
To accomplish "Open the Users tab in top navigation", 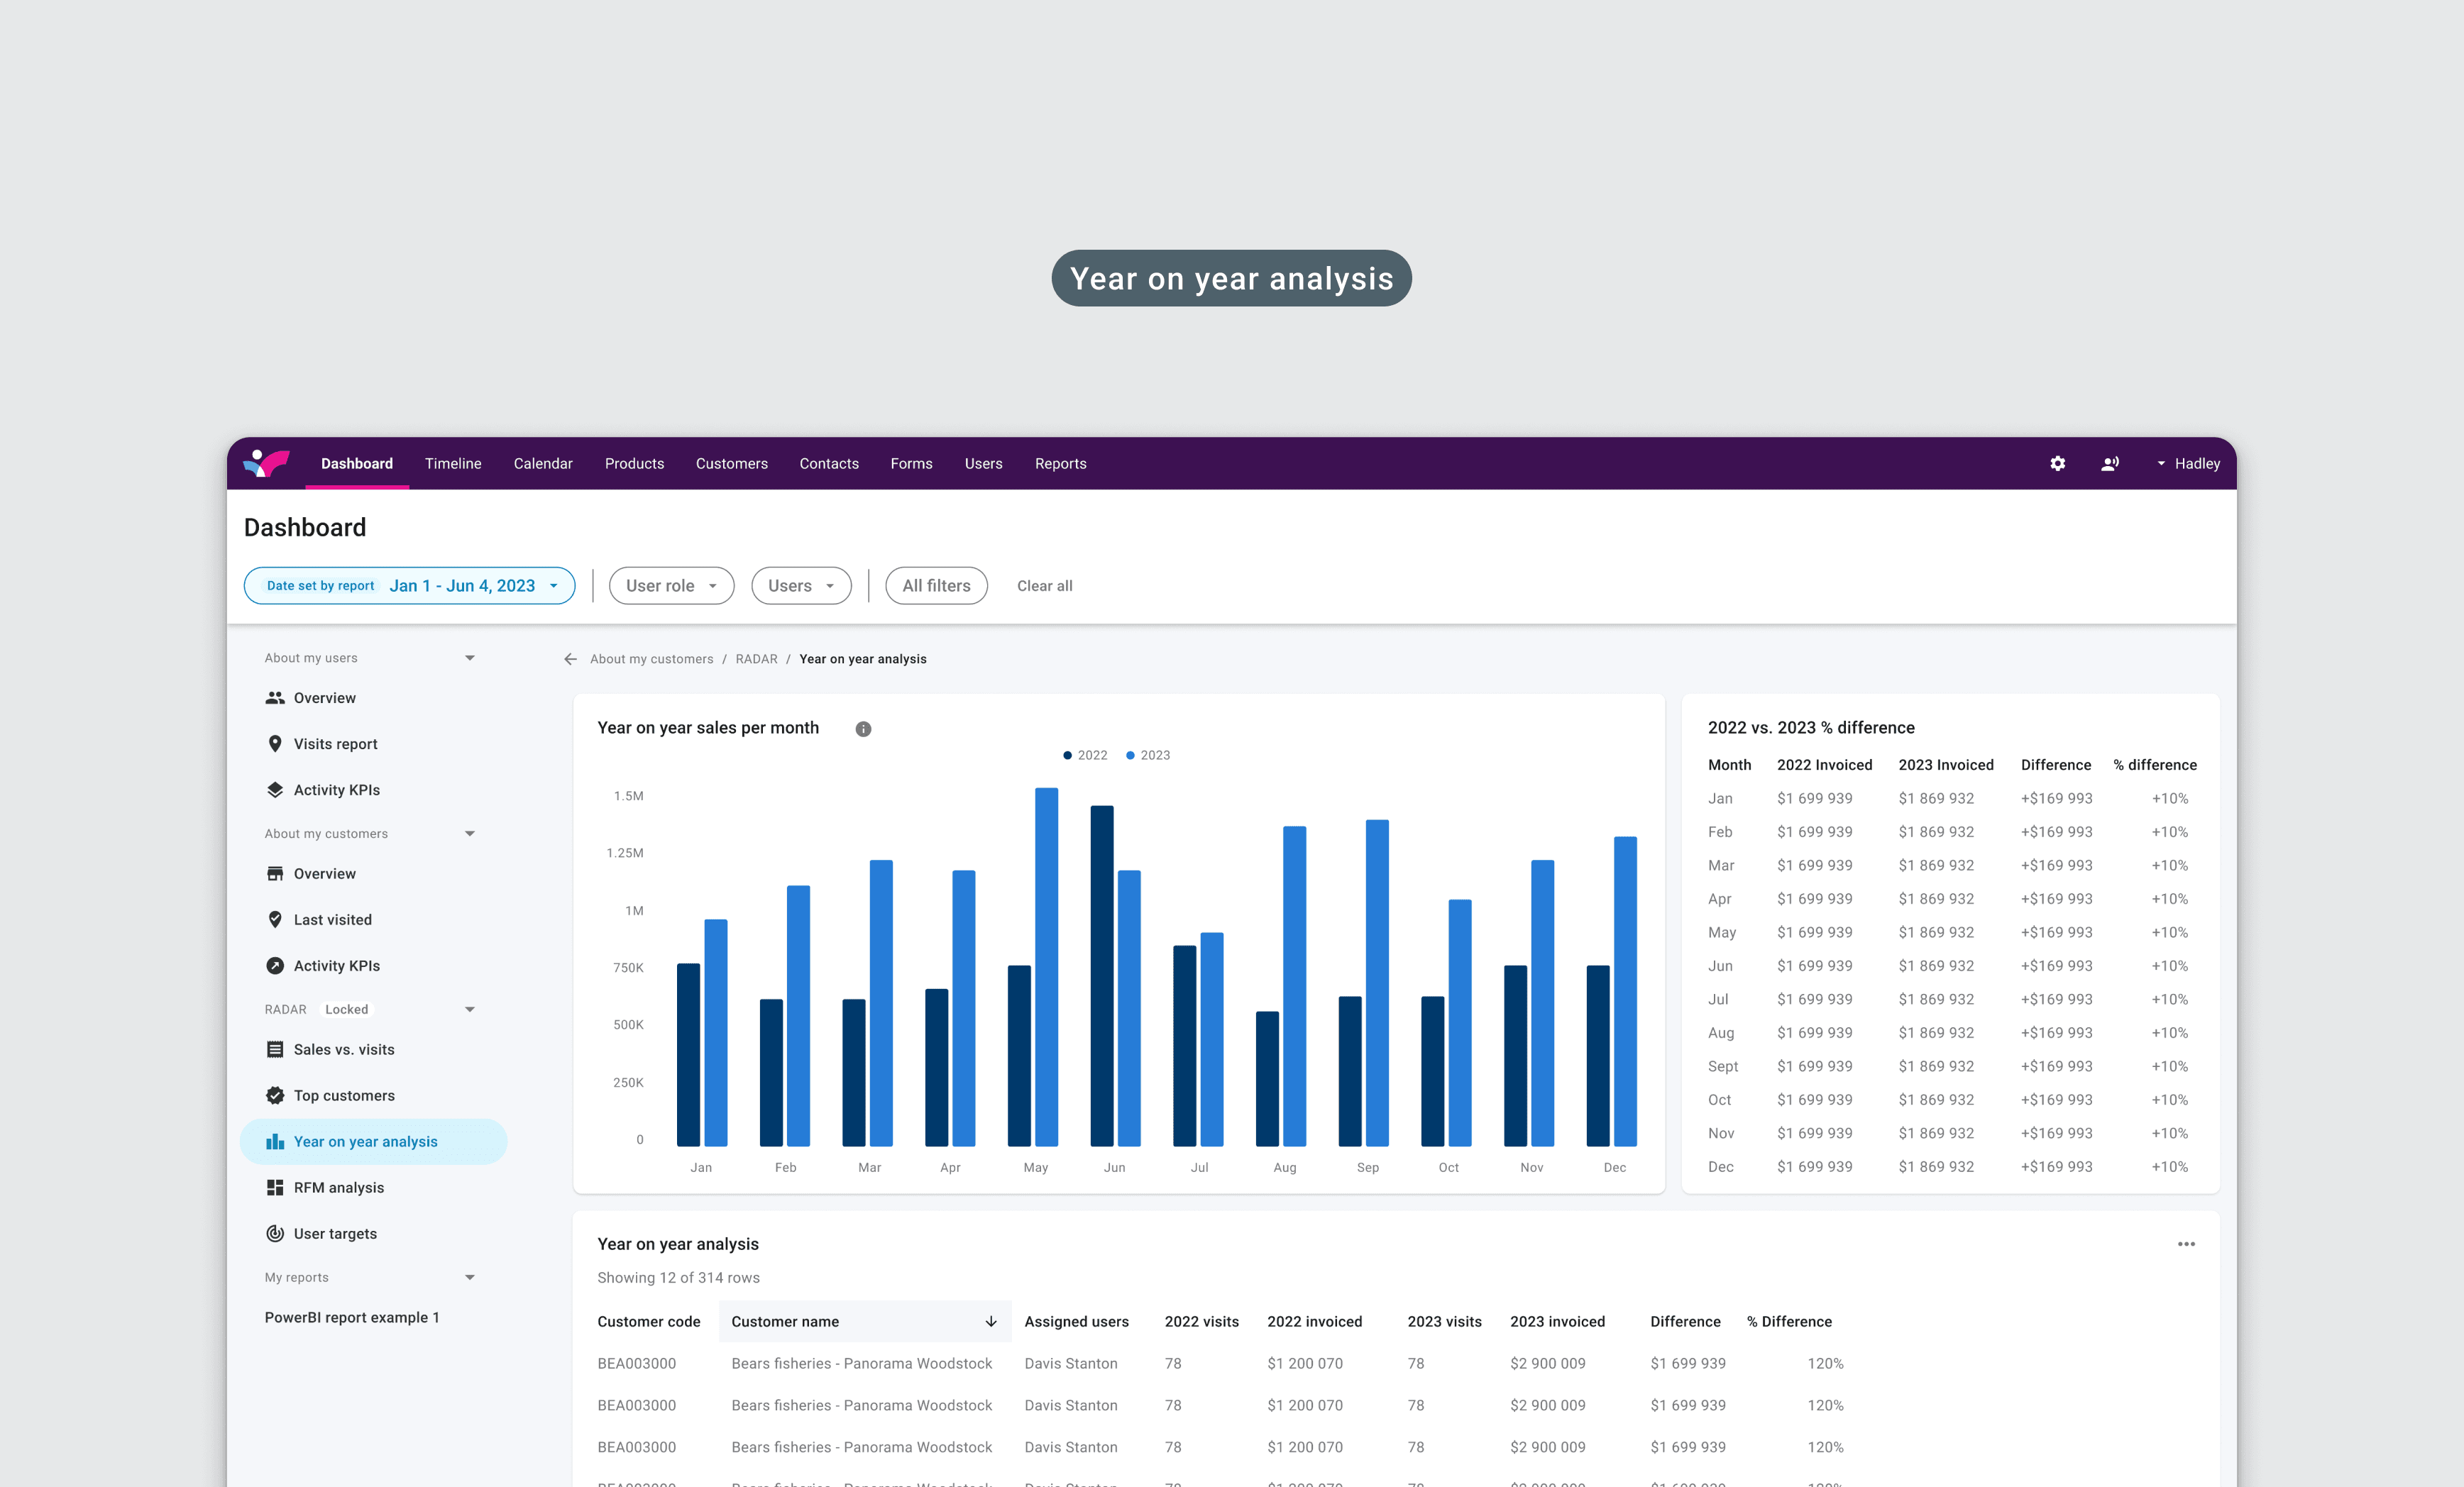I will [983, 464].
